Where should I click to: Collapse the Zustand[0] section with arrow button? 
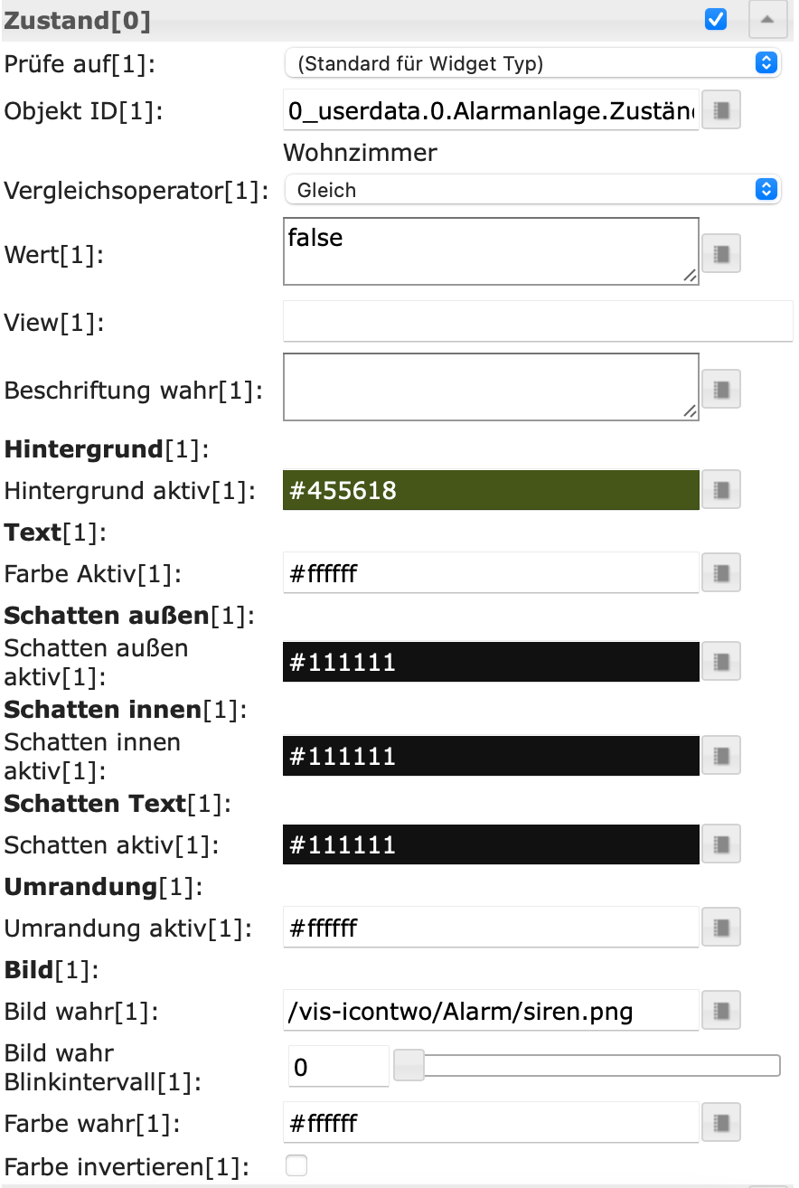click(767, 19)
